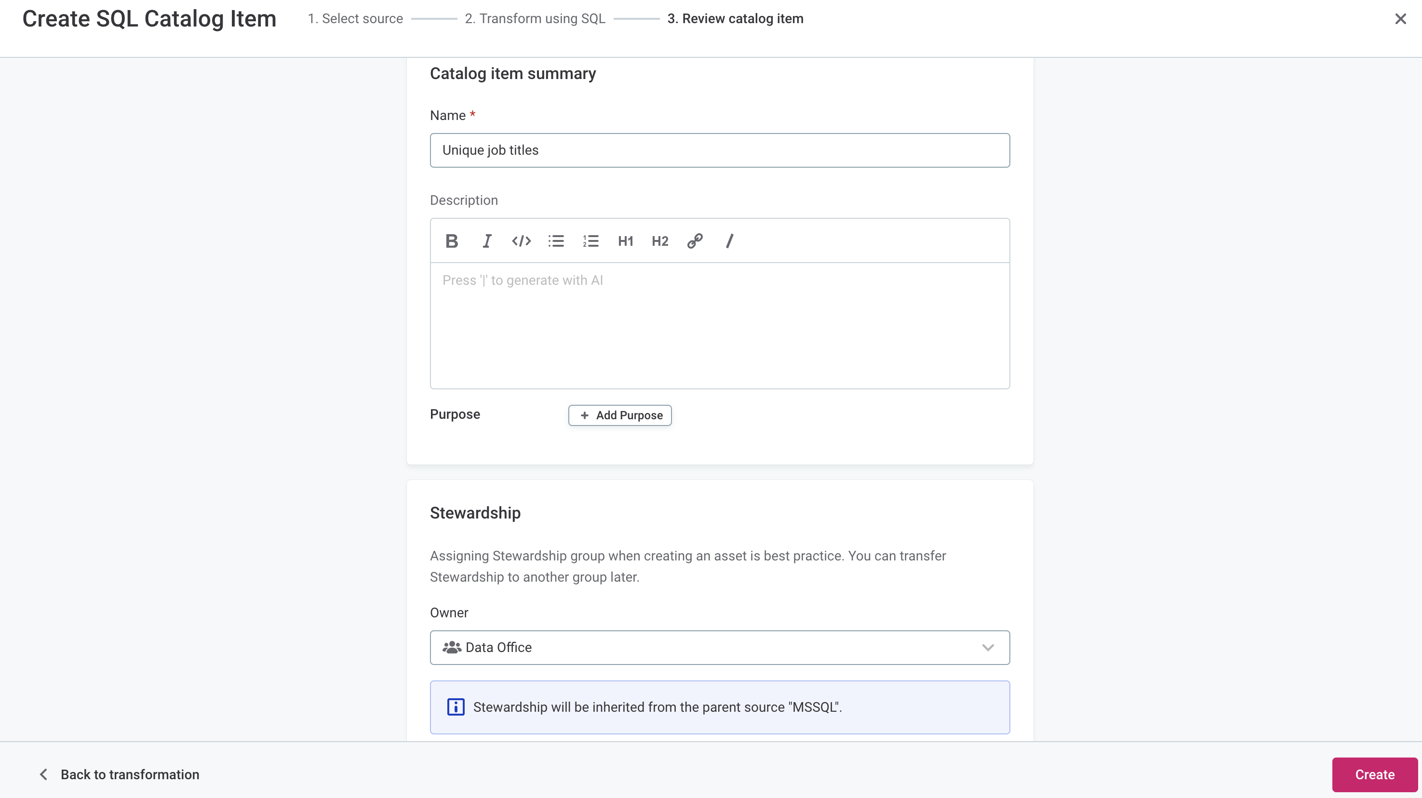Select Data Office owner dropdown

(720, 647)
